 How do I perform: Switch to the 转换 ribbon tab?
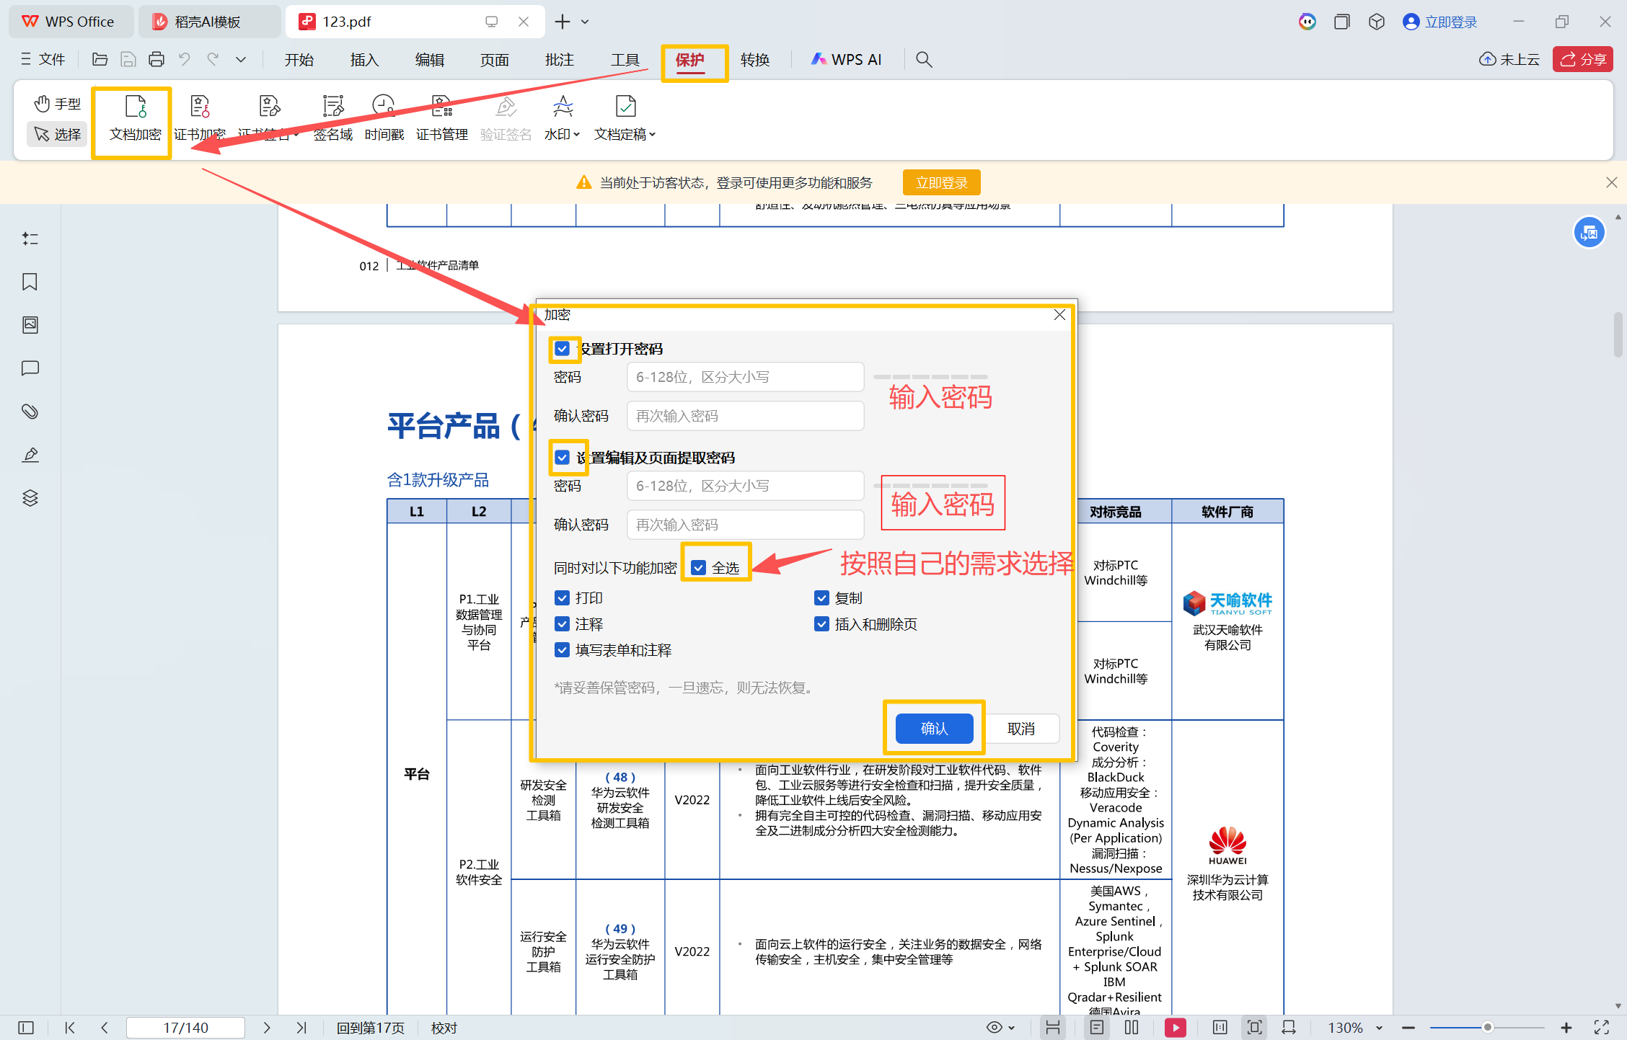(754, 60)
